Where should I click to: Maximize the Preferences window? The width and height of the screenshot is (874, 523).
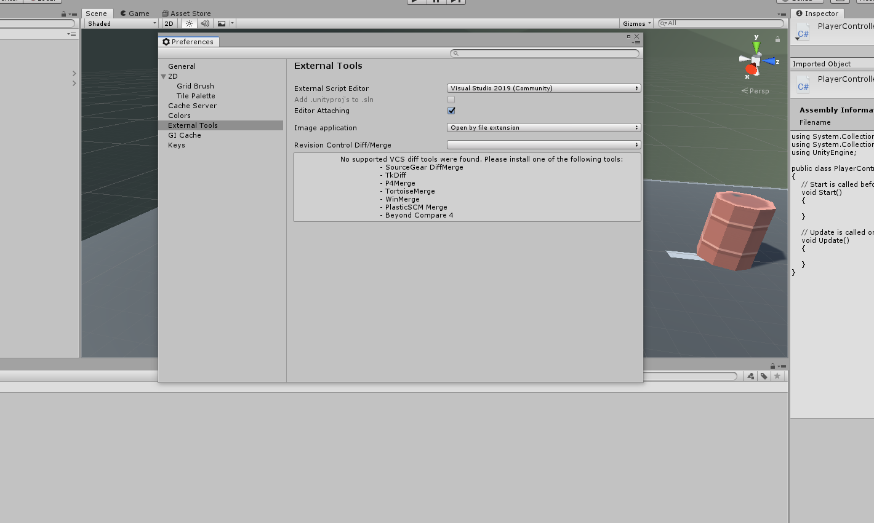pyautogui.click(x=628, y=36)
